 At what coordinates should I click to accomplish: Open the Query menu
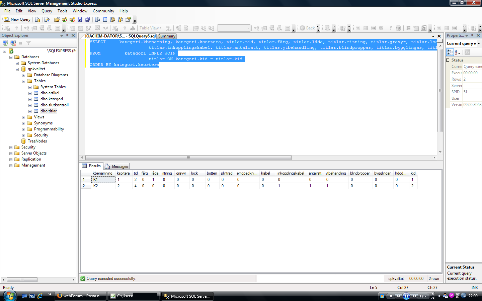(x=47, y=11)
